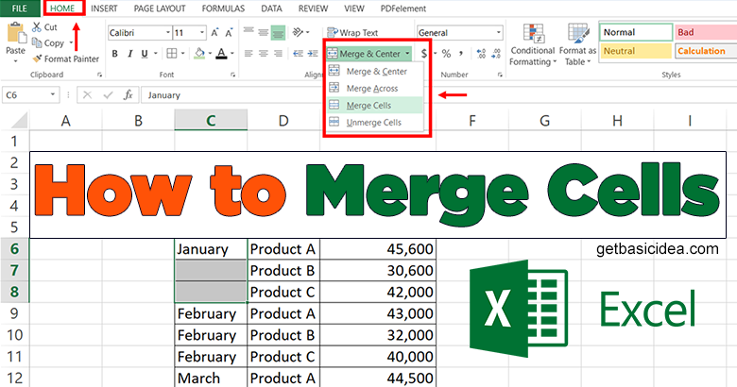Set Middle Align vertical alignment

(x=264, y=32)
